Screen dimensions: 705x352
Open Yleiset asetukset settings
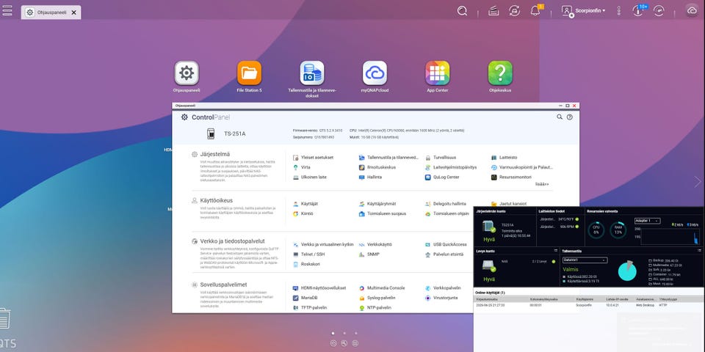(x=313, y=158)
